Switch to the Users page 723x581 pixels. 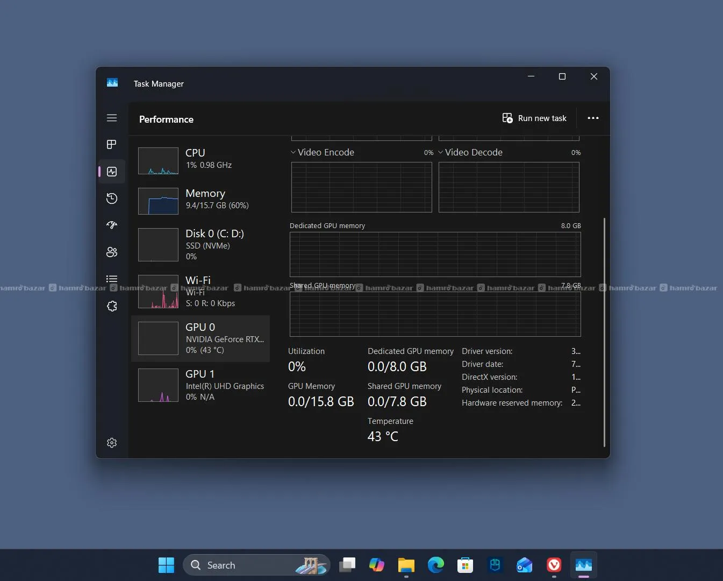coord(112,252)
